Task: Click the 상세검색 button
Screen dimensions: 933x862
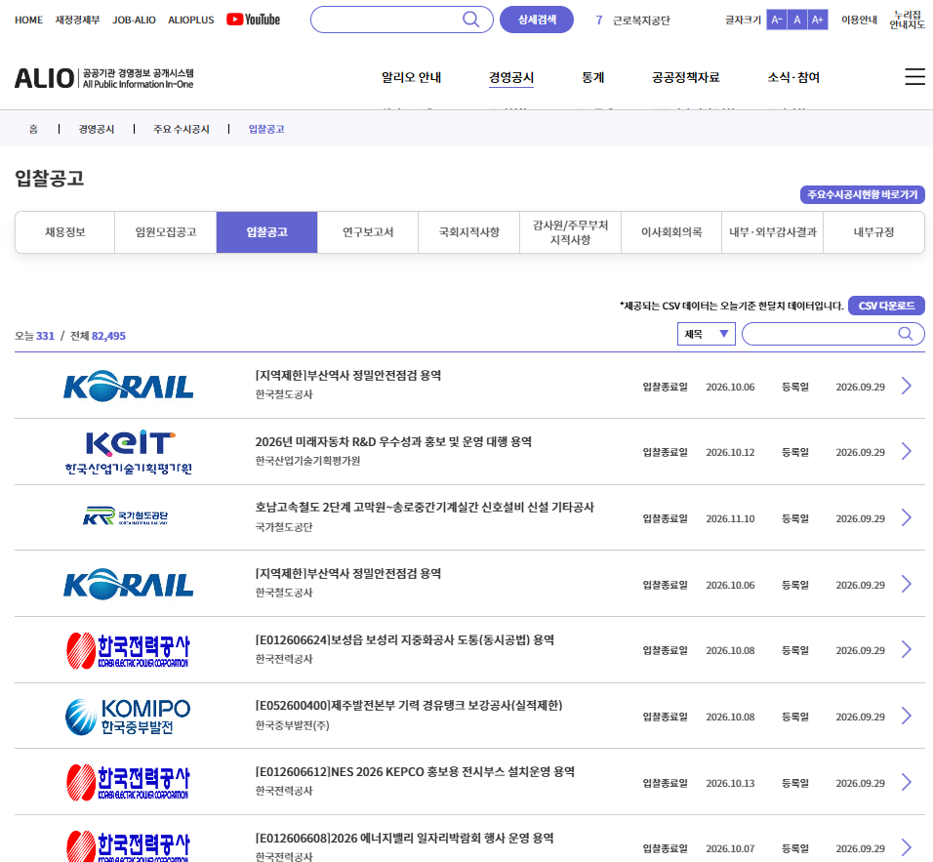Action: [x=537, y=20]
